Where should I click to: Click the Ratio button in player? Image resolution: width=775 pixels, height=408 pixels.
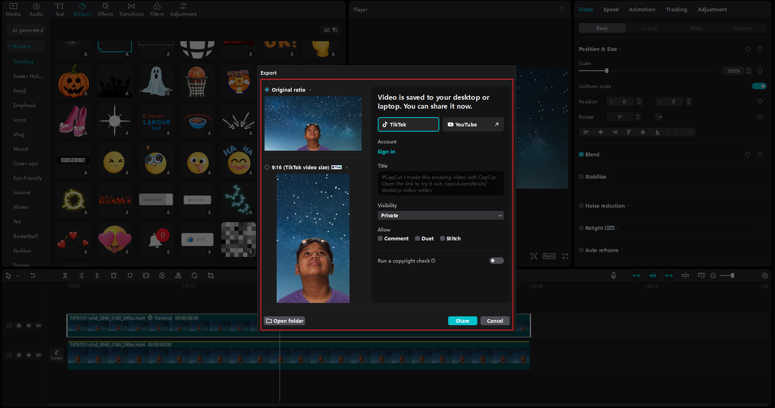[549, 256]
